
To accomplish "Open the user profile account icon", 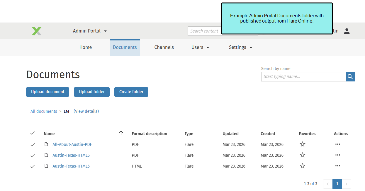I will pyautogui.click(x=347, y=31).
